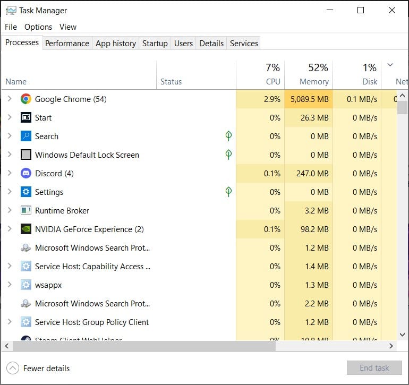
Task: Expand the Discord (4) process group
Action: tap(10, 173)
